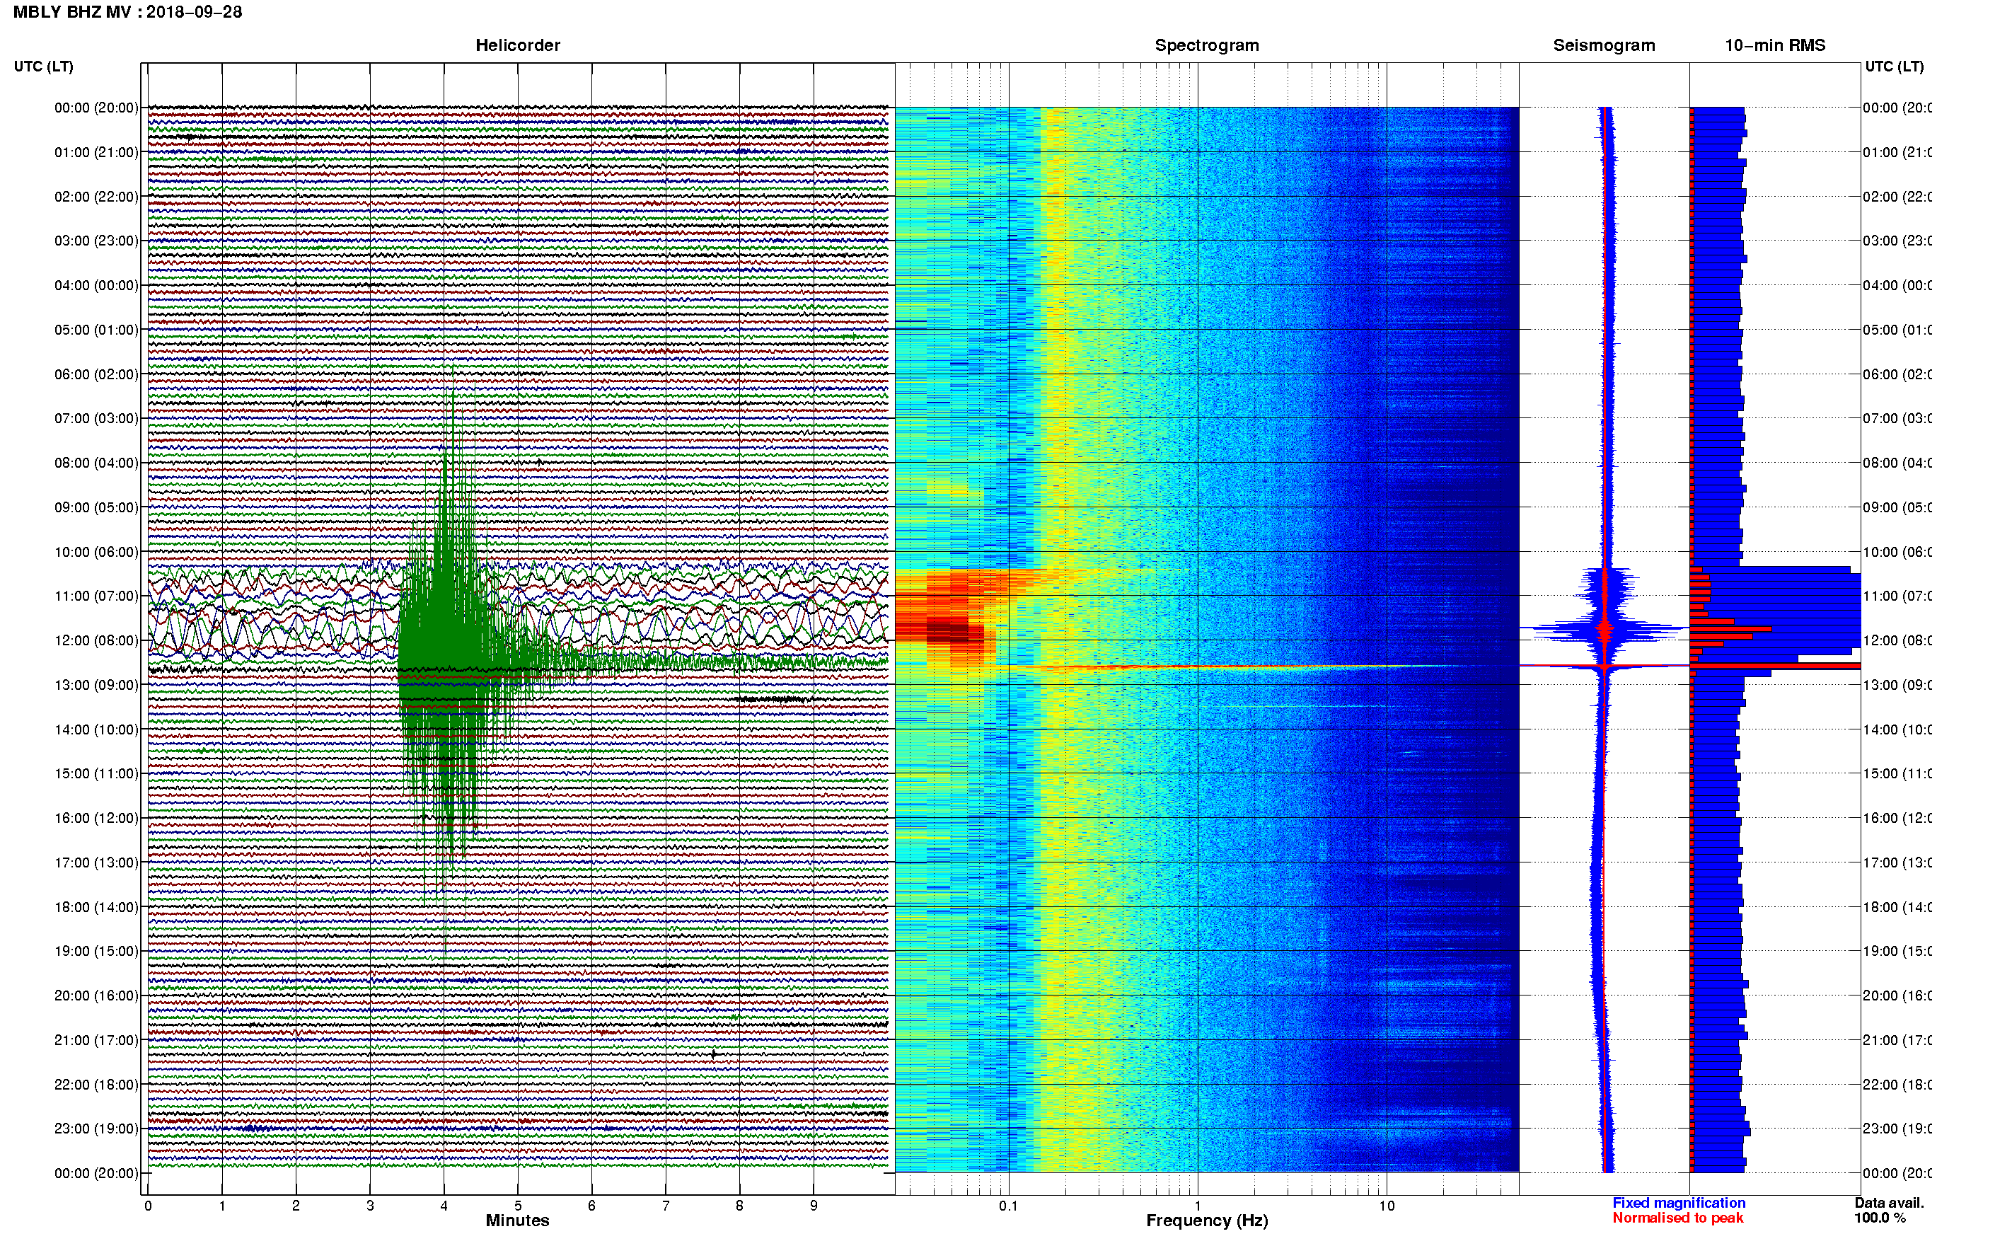Click left time label '23:00 (19:00)'

[x=96, y=1129]
